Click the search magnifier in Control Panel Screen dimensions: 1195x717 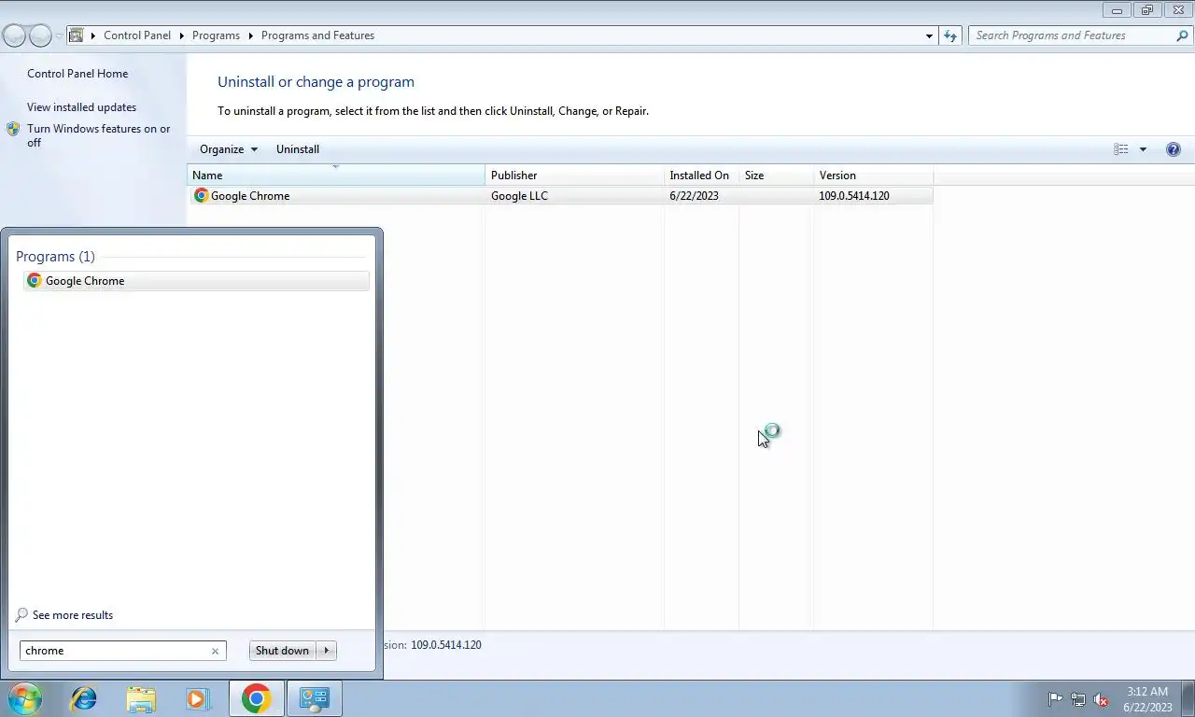(x=1182, y=35)
